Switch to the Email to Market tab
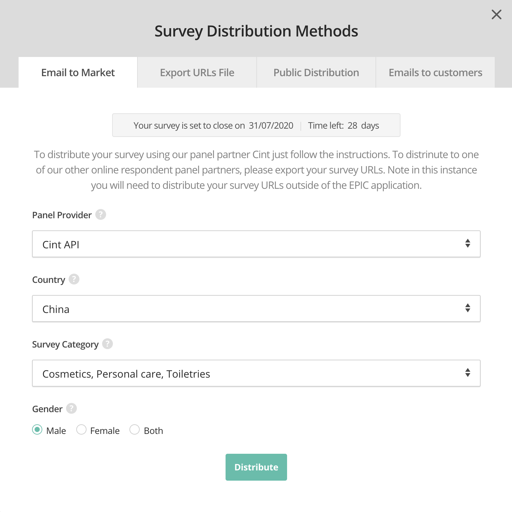Image resolution: width=512 pixels, height=512 pixels. [x=78, y=73]
